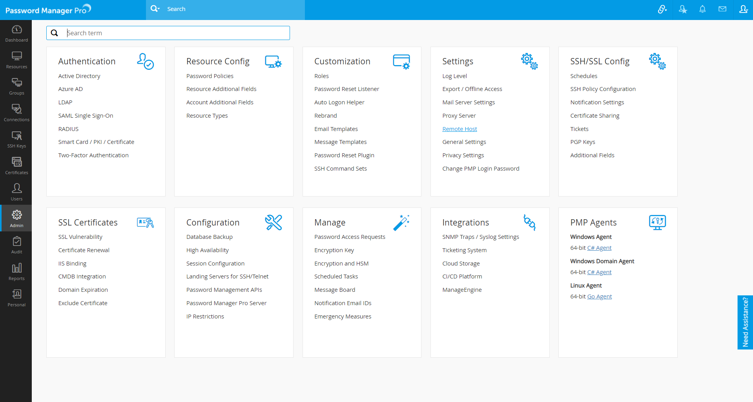753x402 pixels.
Task: Expand the top search dropdown arrow
Action: tap(159, 9)
